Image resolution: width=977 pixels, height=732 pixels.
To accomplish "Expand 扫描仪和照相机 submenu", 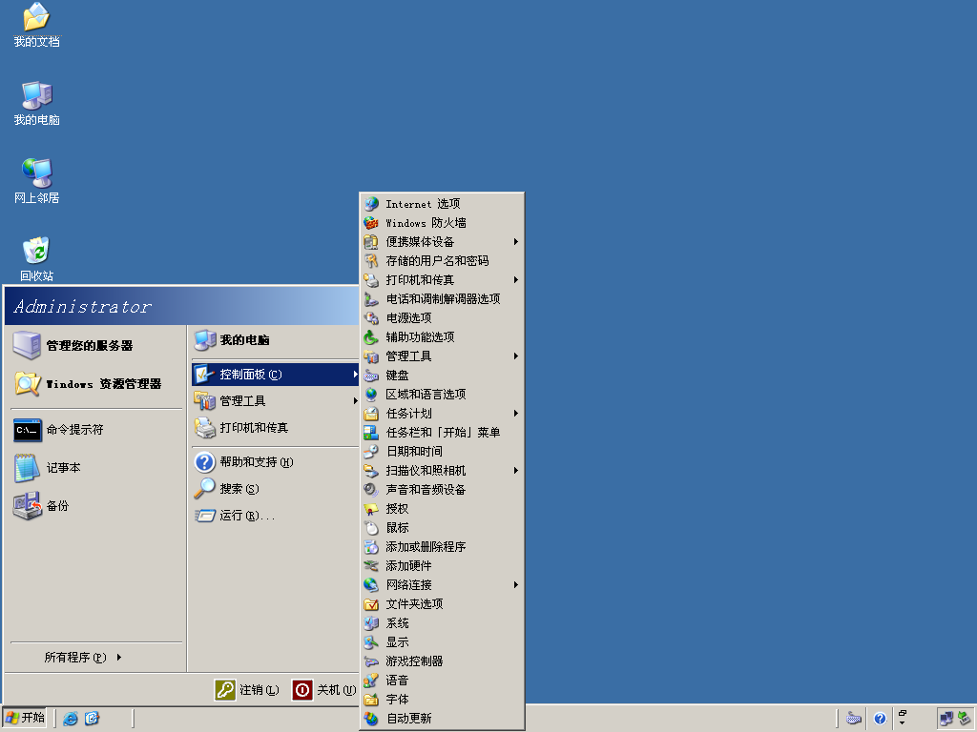I will 442,471.
